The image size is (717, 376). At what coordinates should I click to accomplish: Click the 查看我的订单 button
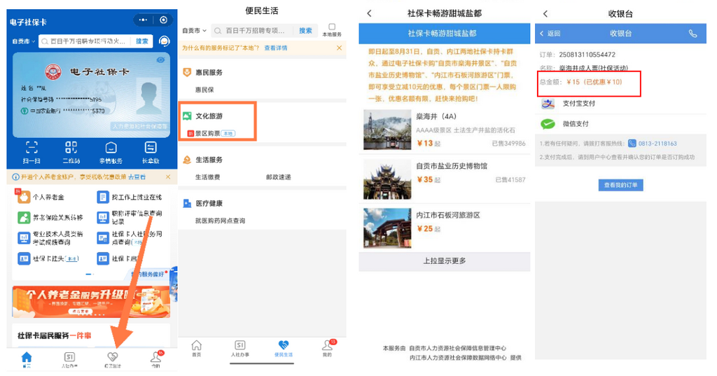[621, 186]
